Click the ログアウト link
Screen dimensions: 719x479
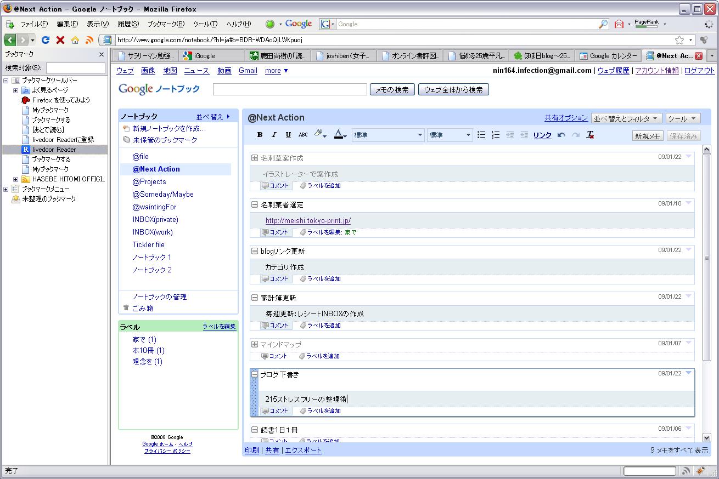699,71
